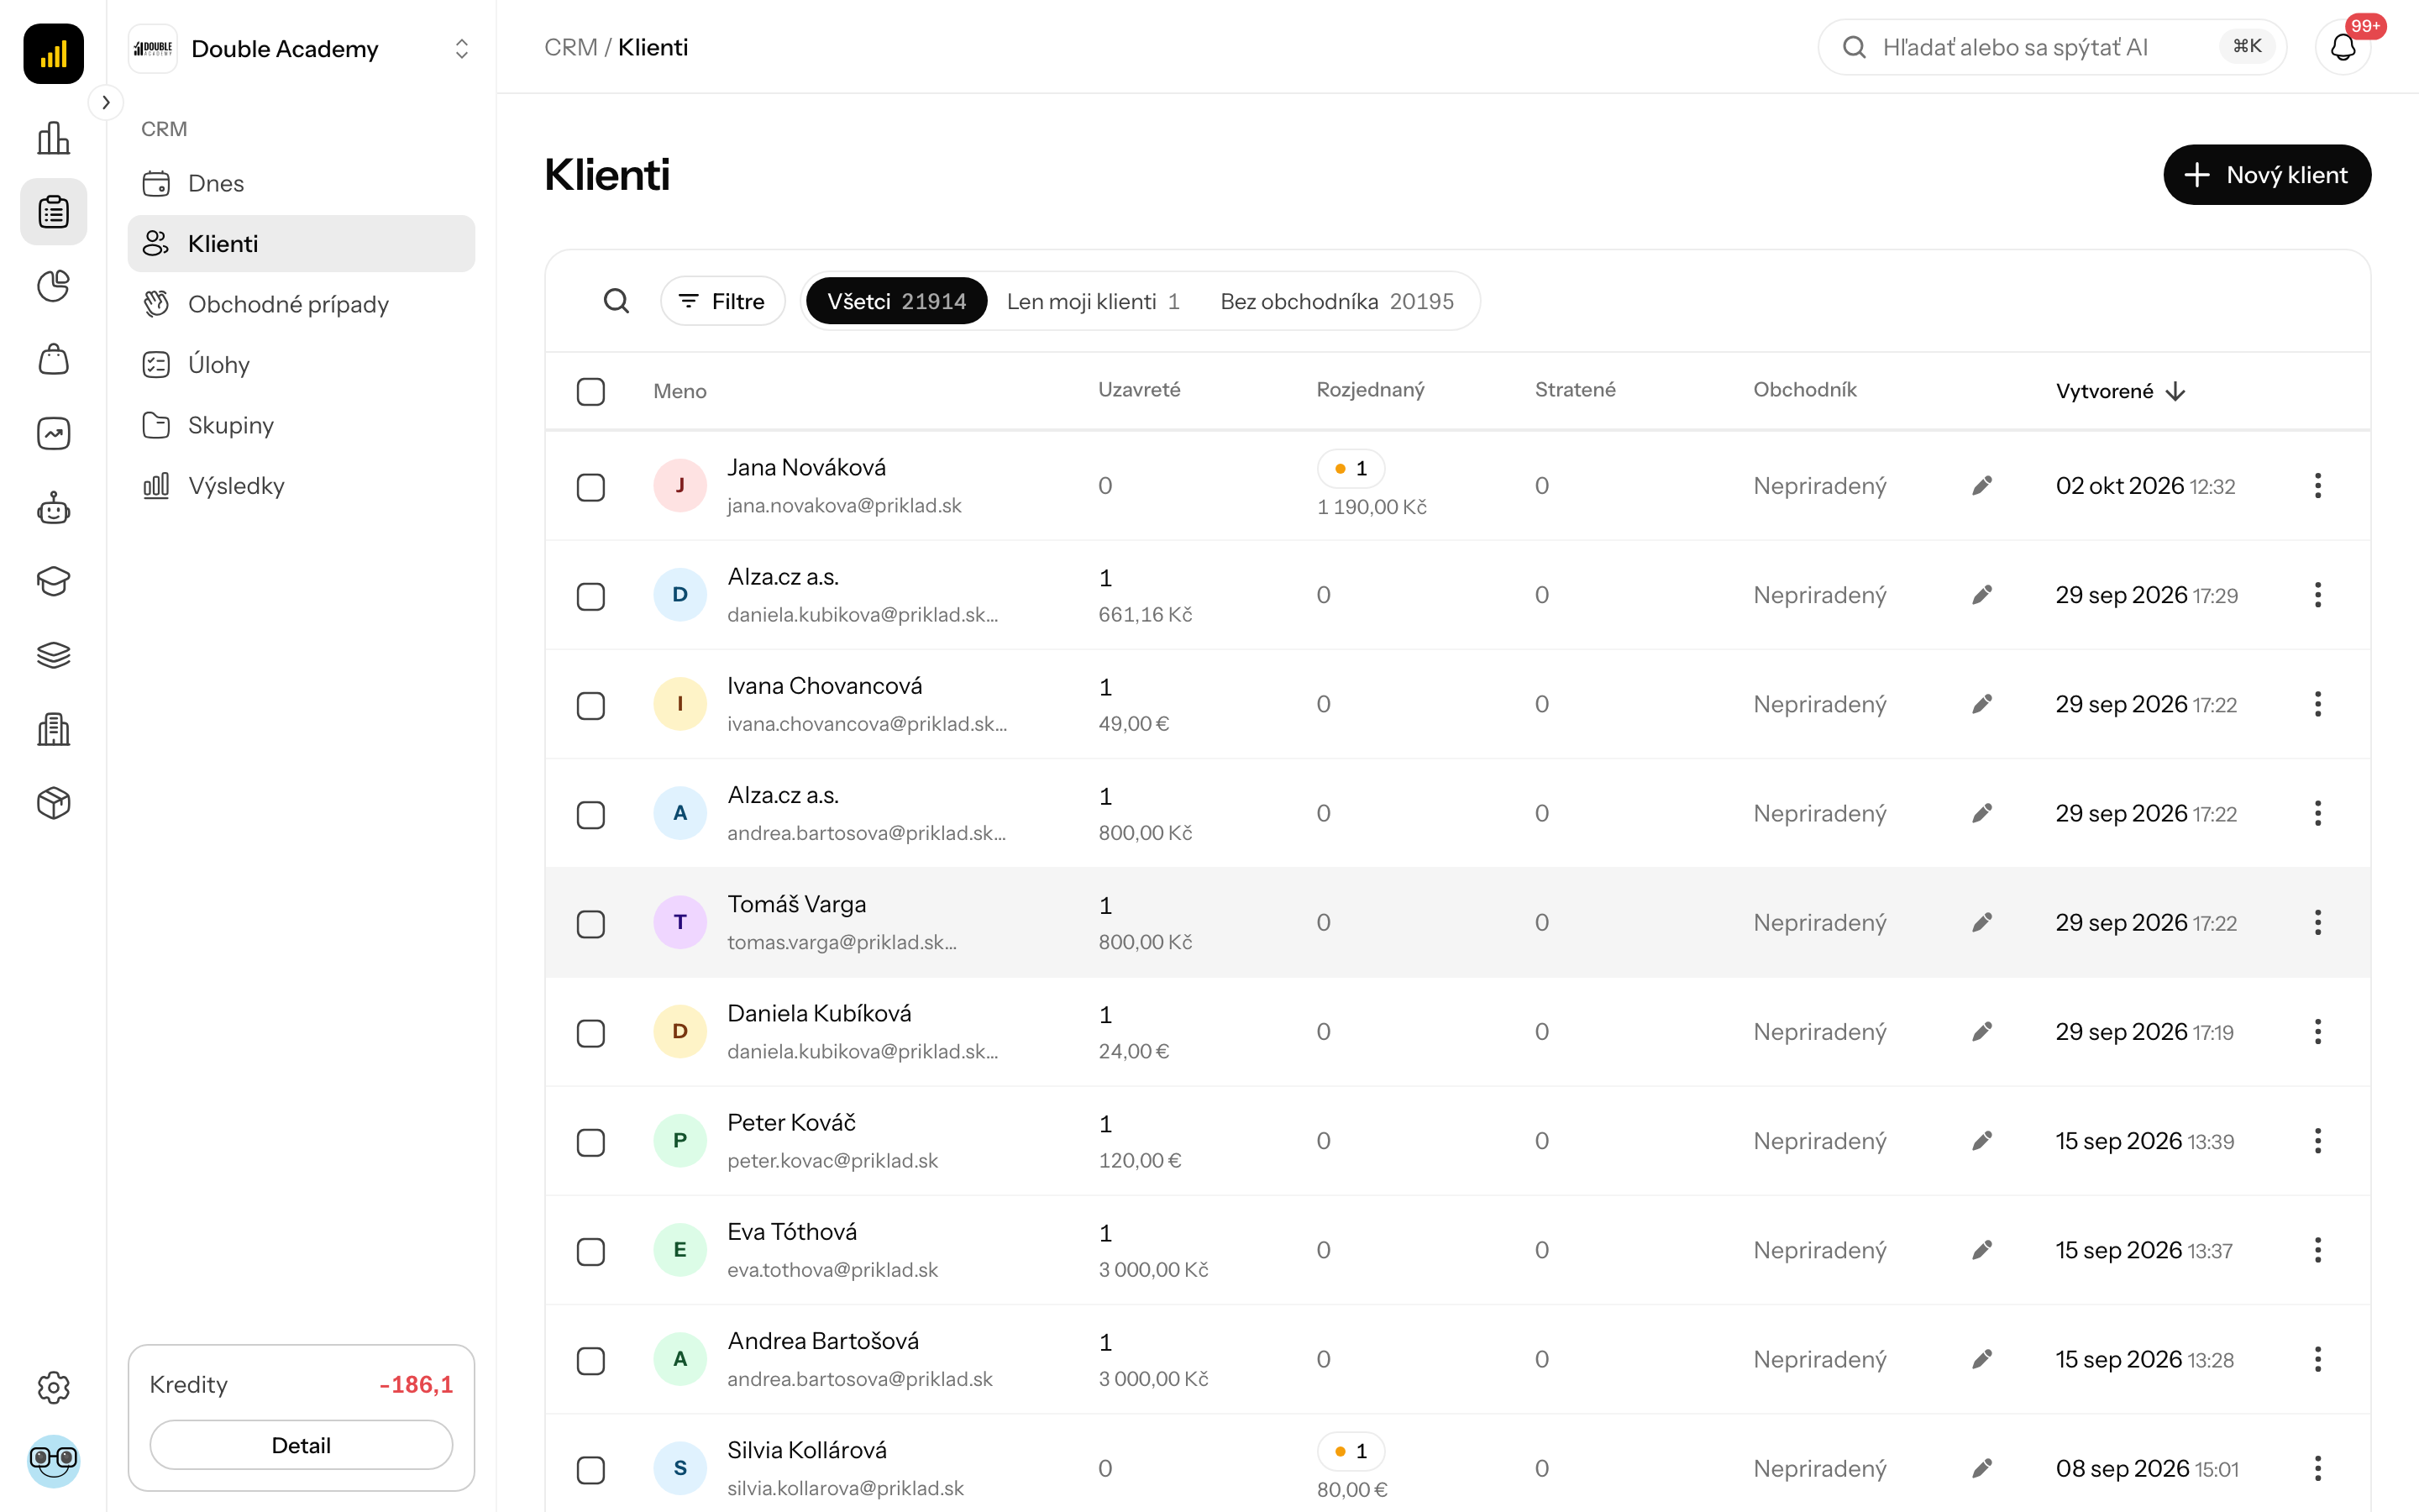Image resolution: width=2419 pixels, height=1512 pixels.
Task: Open the user avatar with glasses
Action: click(x=53, y=1461)
